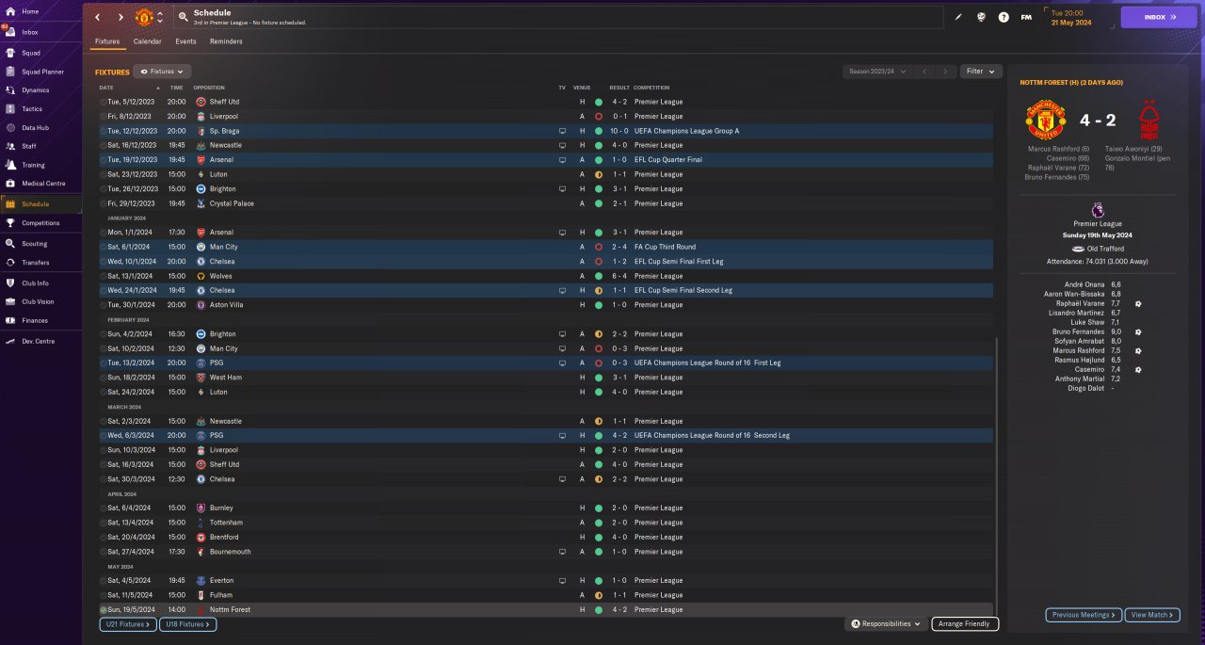The width and height of the screenshot is (1205, 645).
Task: Click the Time column header
Action: [176, 88]
